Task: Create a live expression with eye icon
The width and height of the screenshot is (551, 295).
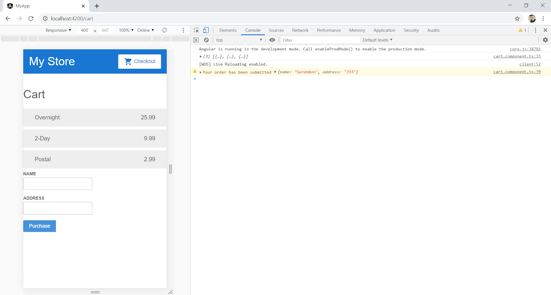Action: 272,40
